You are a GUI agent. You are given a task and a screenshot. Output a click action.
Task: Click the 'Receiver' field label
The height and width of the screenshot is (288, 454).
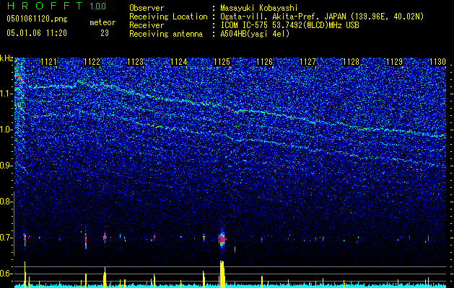tap(147, 25)
